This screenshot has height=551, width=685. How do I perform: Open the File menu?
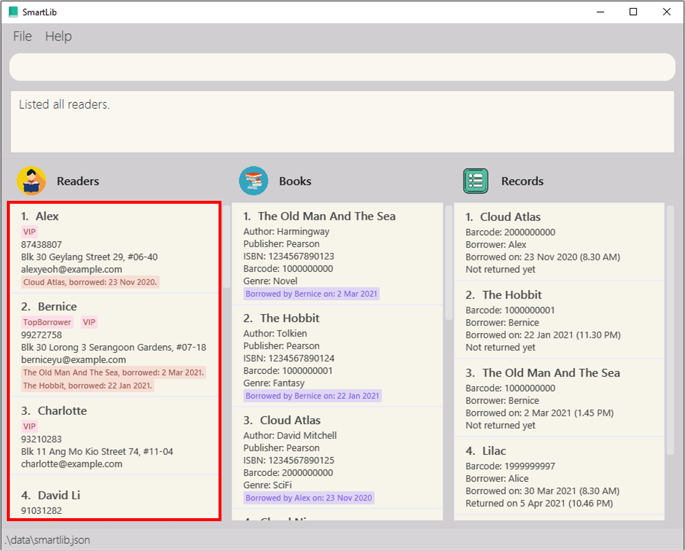(23, 36)
